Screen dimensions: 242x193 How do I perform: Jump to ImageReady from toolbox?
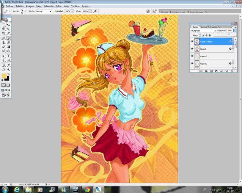(6, 95)
